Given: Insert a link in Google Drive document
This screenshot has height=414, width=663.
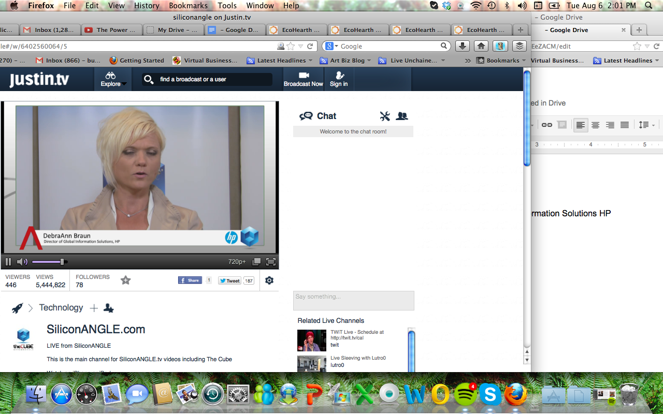Looking at the screenshot, I should [547, 125].
